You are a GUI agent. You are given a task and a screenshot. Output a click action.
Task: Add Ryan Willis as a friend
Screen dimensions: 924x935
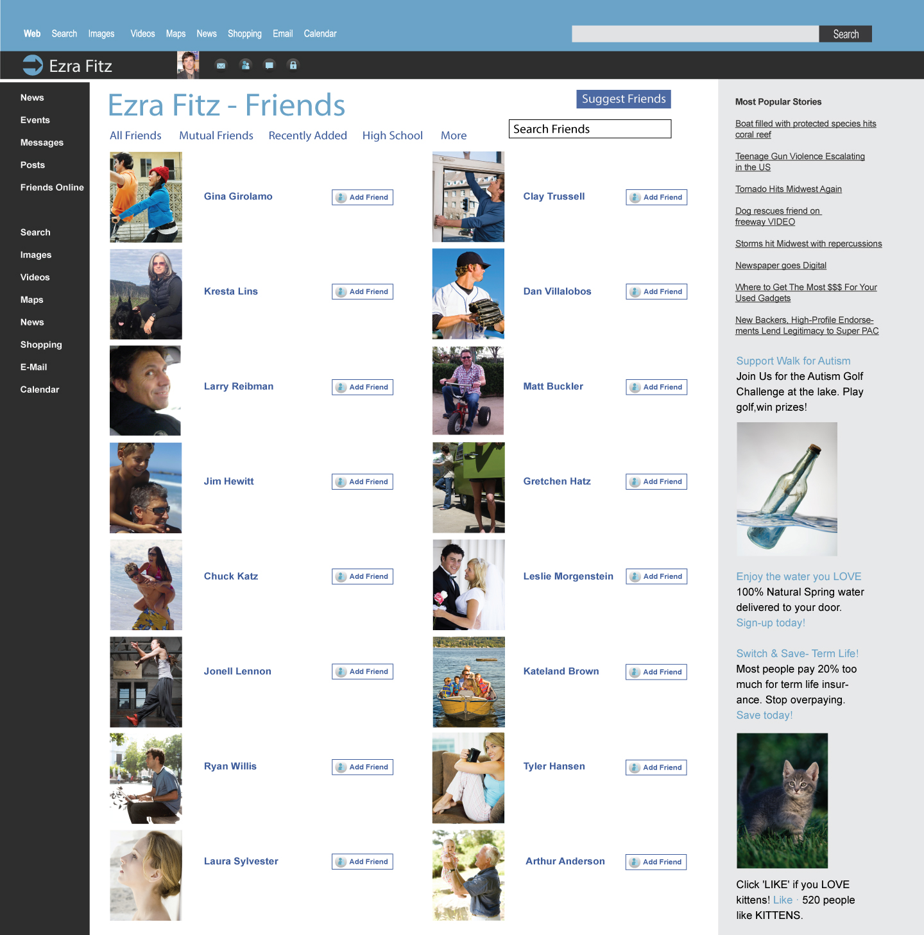[363, 767]
